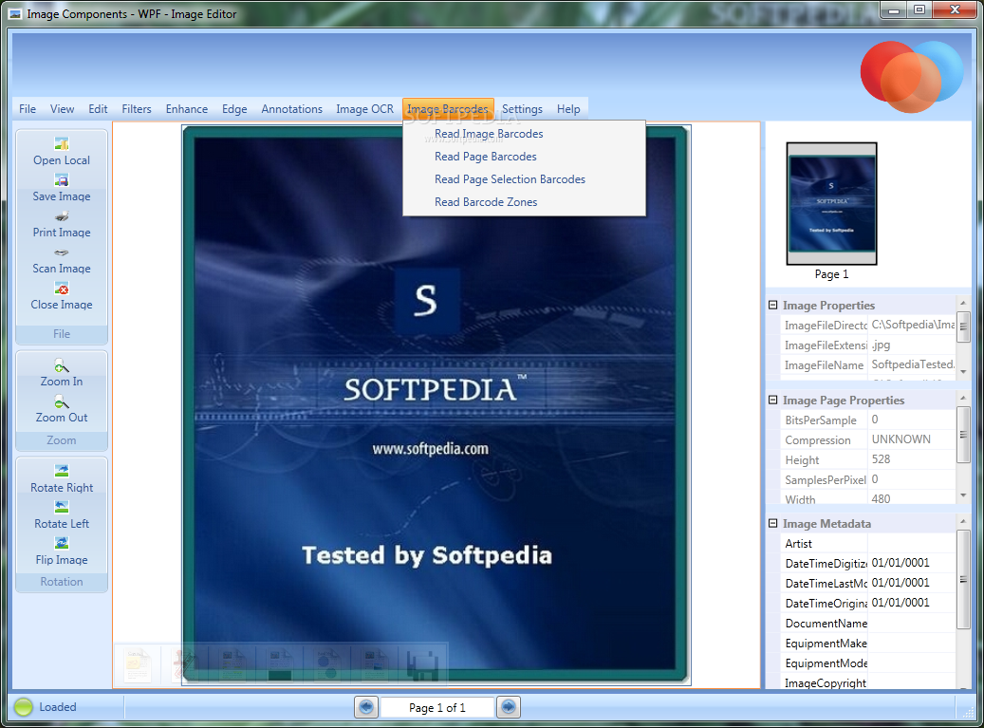984x728 pixels.
Task: Click the Zoom Out magnifier icon
Action: 62,401
